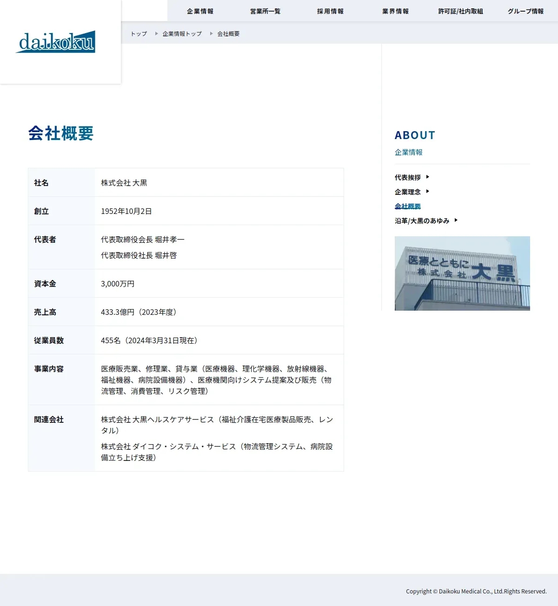Open 企業理念 sidebar link
558x606 pixels.
[x=407, y=192]
